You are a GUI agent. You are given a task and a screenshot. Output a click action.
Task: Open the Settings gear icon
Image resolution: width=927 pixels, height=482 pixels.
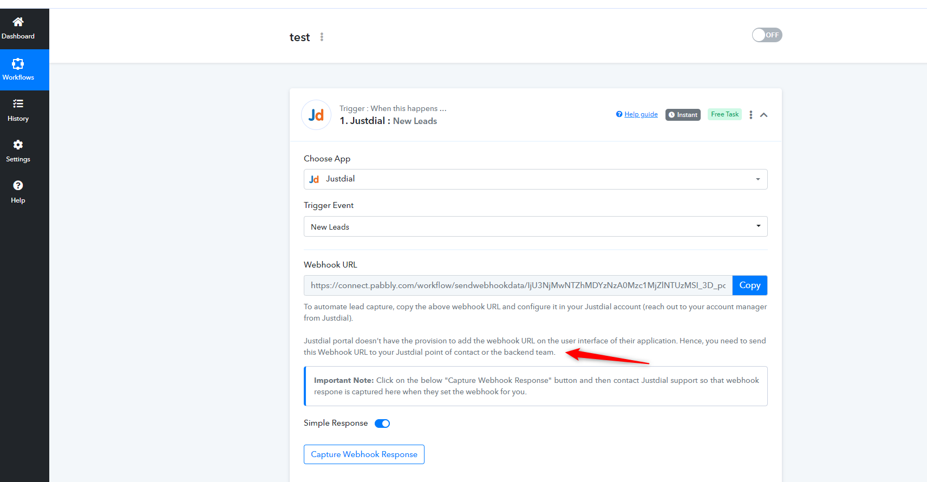(x=18, y=145)
